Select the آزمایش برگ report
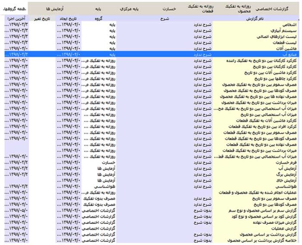302x245 pixels. pyautogui.click(x=286, y=175)
